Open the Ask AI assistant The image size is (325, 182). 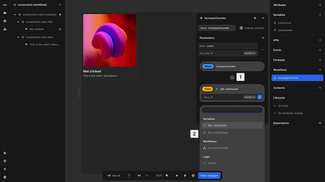point(113,176)
